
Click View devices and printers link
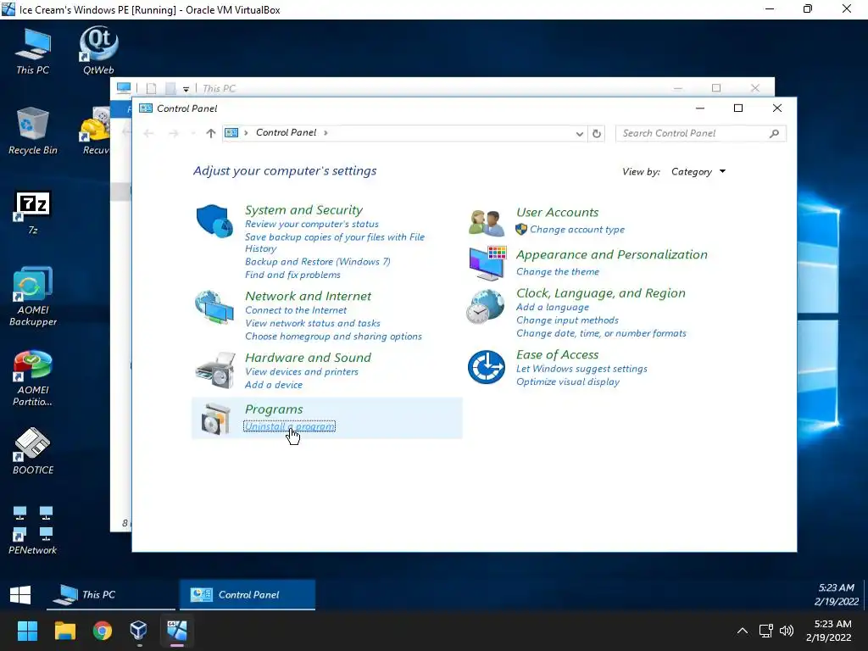click(x=302, y=372)
